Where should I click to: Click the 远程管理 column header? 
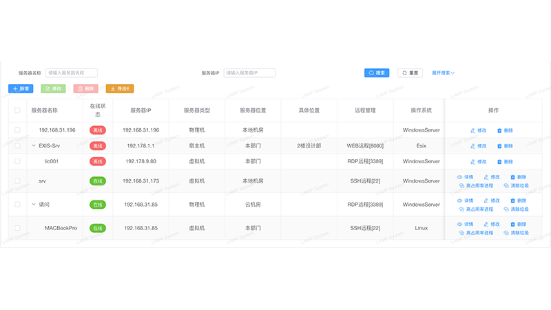click(x=365, y=110)
